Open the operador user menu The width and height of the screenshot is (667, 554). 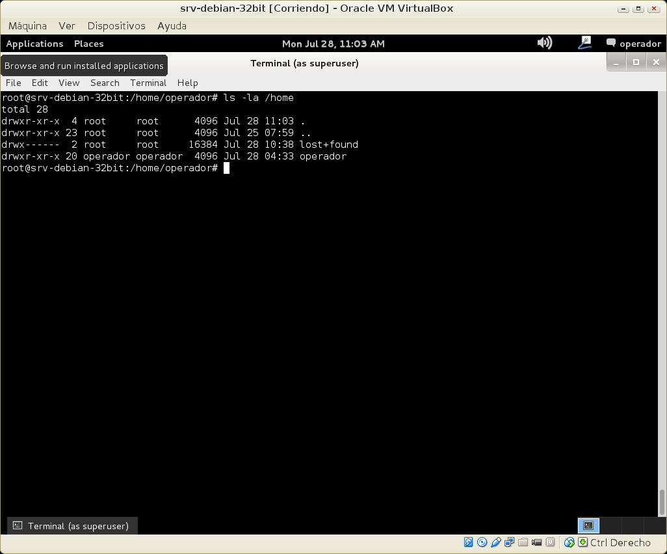click(633, 44)
